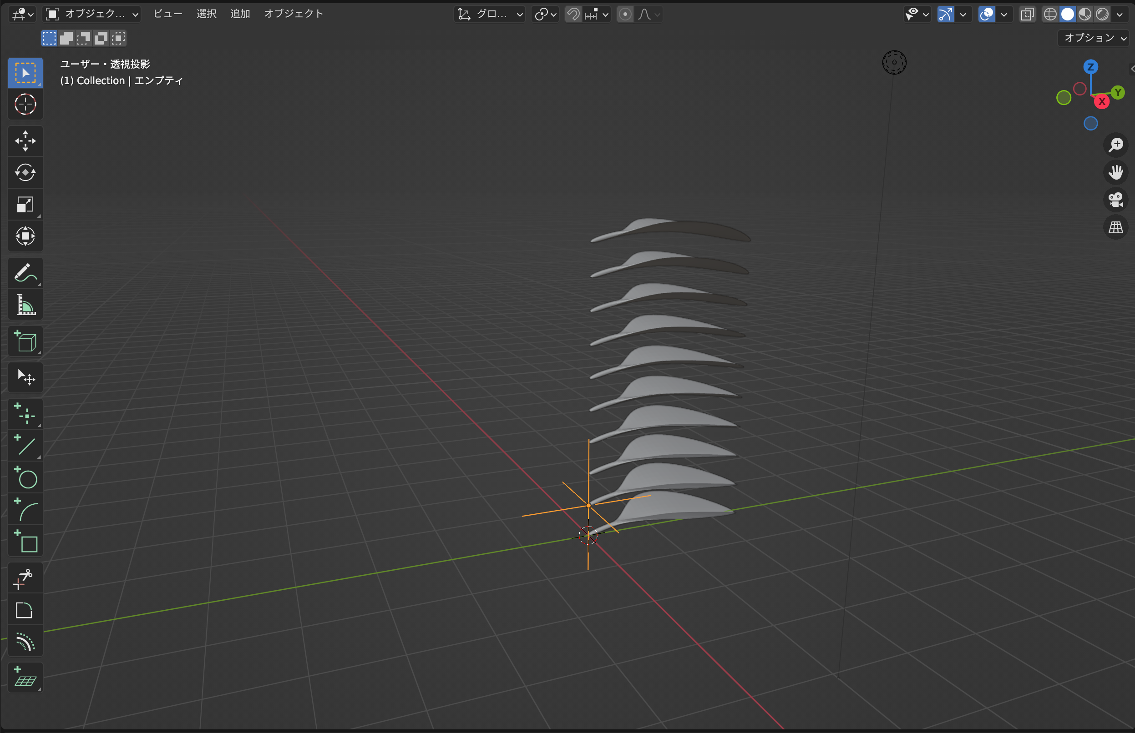The width and height of the screenshot is (1135, 733).
Task: Select the Scale tool
Action: pyautogui.click(x=25, y=204)
